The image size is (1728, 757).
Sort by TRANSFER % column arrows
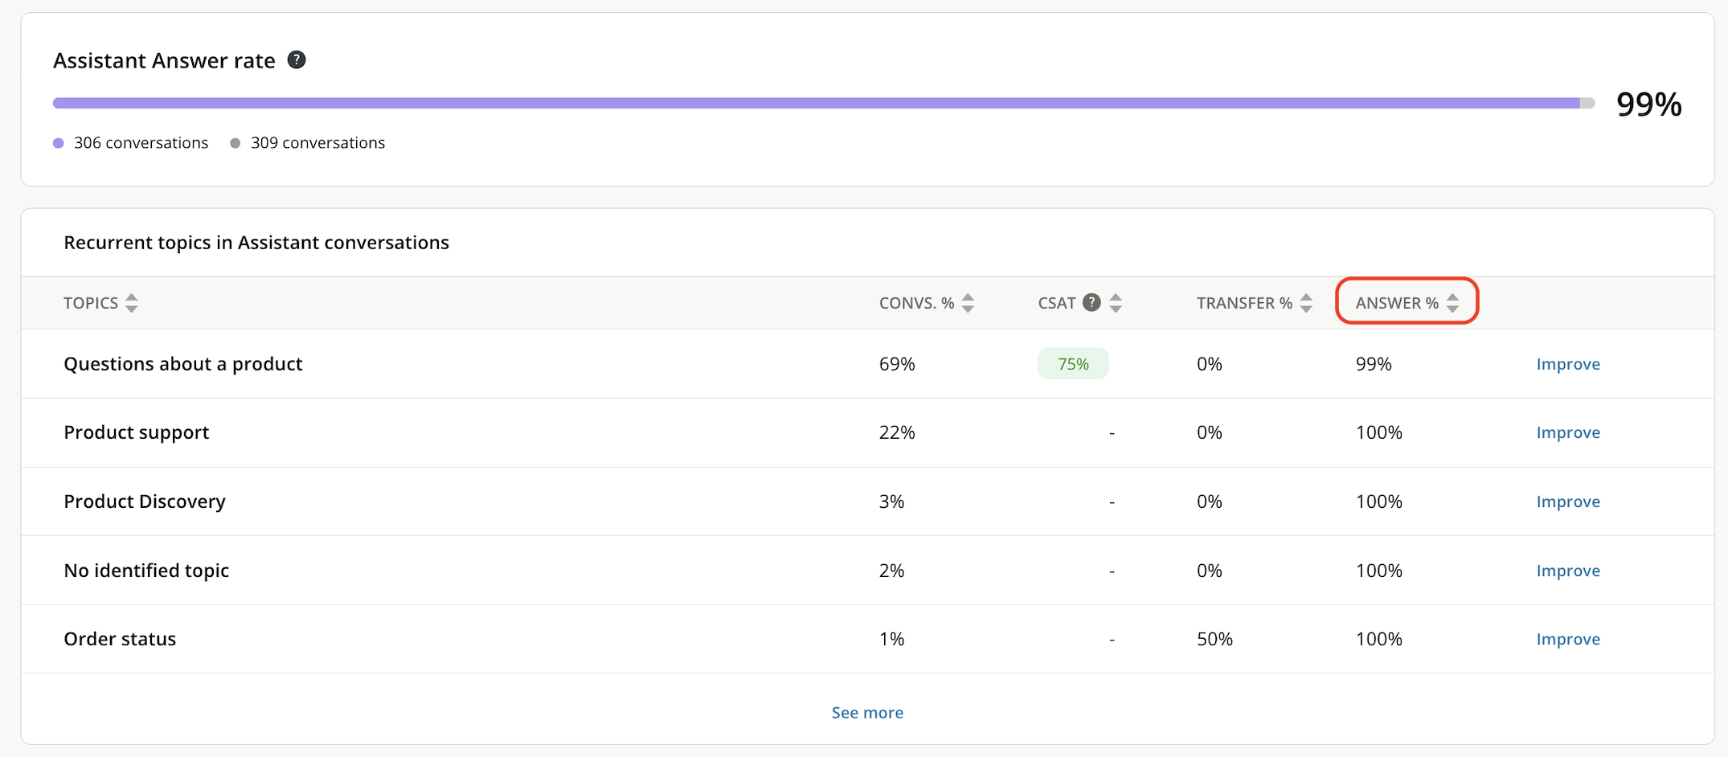coord(1306,303)
